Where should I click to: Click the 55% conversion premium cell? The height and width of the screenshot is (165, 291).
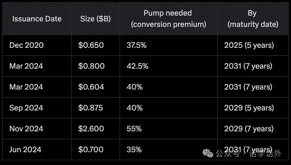[169, 129]
